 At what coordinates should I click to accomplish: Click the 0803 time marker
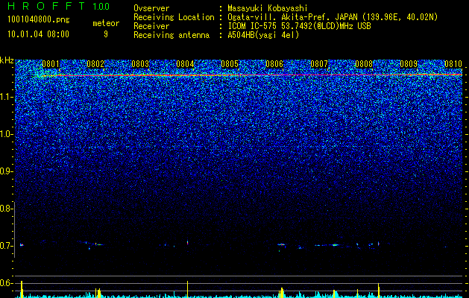[x=140, y=64]
